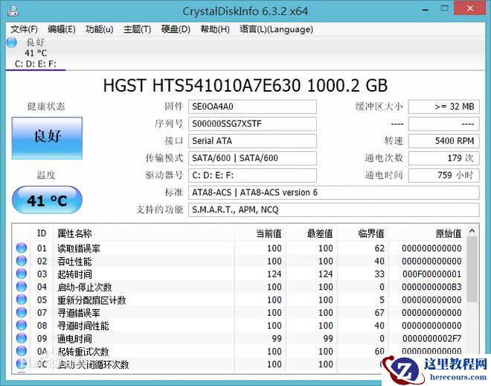Click the rotation rate field 5400 RPM

pyautogui.click(x=444, y=141)
